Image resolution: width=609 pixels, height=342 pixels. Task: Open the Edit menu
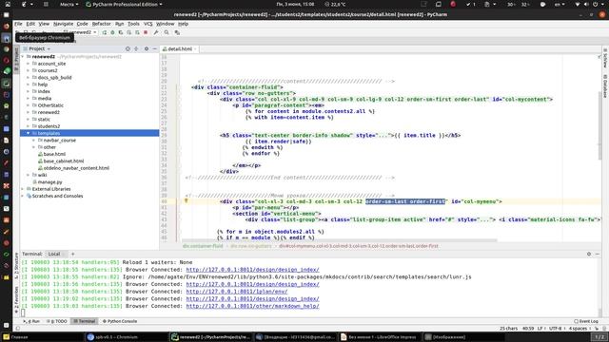(30, 24)
